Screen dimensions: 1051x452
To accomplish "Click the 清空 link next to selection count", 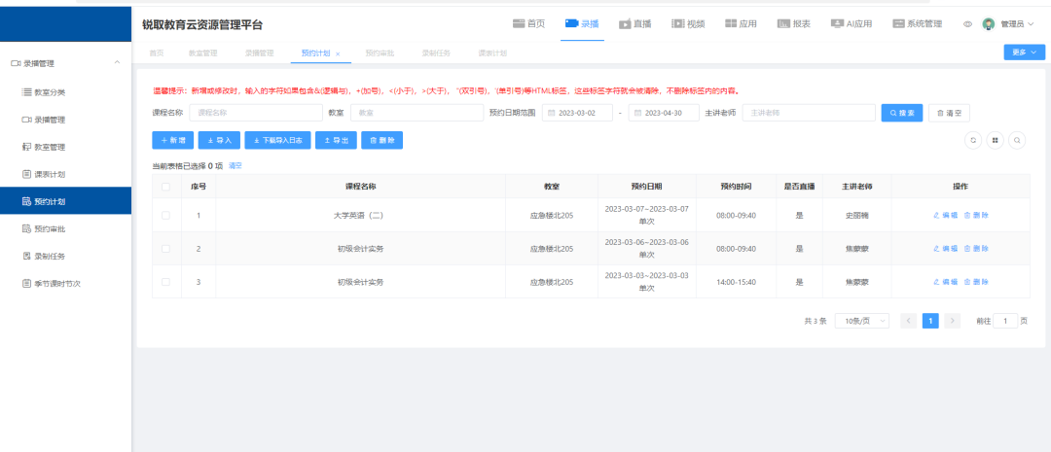I will point(235,165).
